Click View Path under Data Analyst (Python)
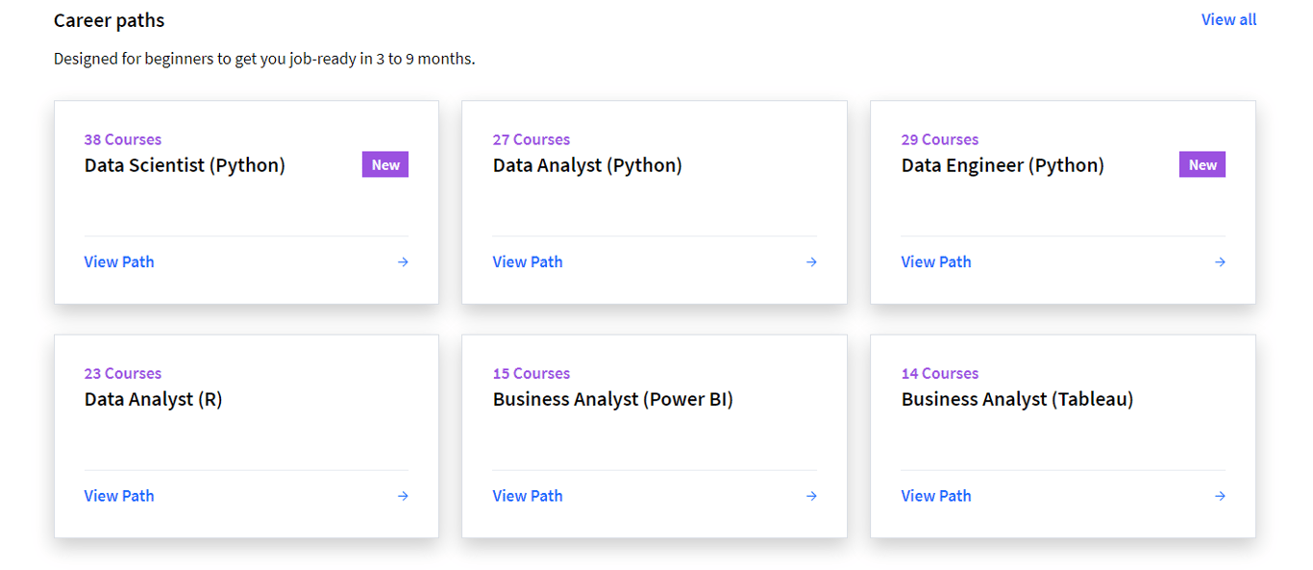This screenshot has width=1313, height=570. click(x=528, y=261)
